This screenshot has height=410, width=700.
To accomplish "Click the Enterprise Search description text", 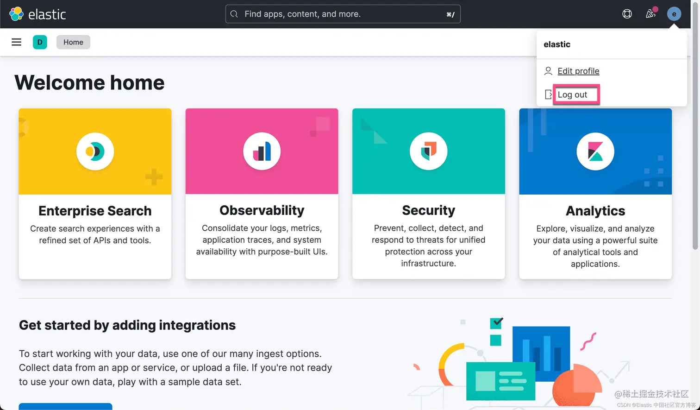I will point(95,234).
